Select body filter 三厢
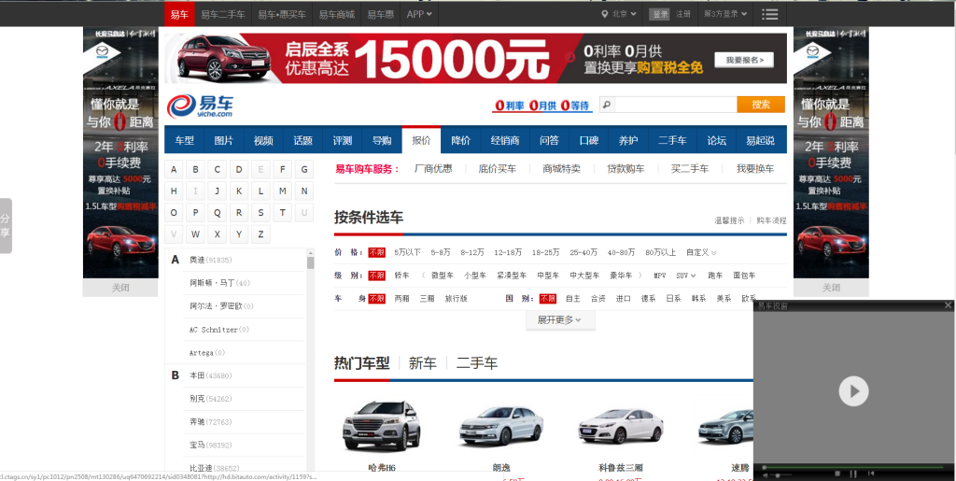This screenshot has width=956, height=481. 427,299
